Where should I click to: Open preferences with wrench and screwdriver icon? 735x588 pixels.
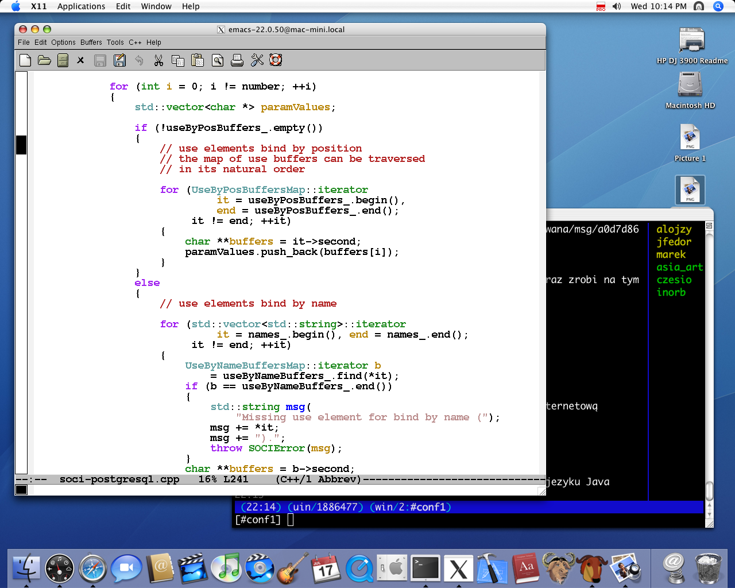pyautogui.click(x=257, y=60)
